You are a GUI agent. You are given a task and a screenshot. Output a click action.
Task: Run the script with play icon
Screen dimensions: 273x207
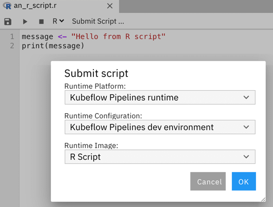pyautogui.click(x=25, y=22)
